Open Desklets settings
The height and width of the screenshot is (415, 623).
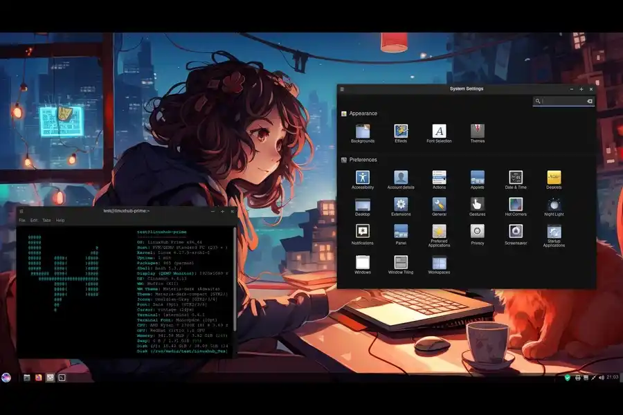pyautogui.click(x=554, y=178)
